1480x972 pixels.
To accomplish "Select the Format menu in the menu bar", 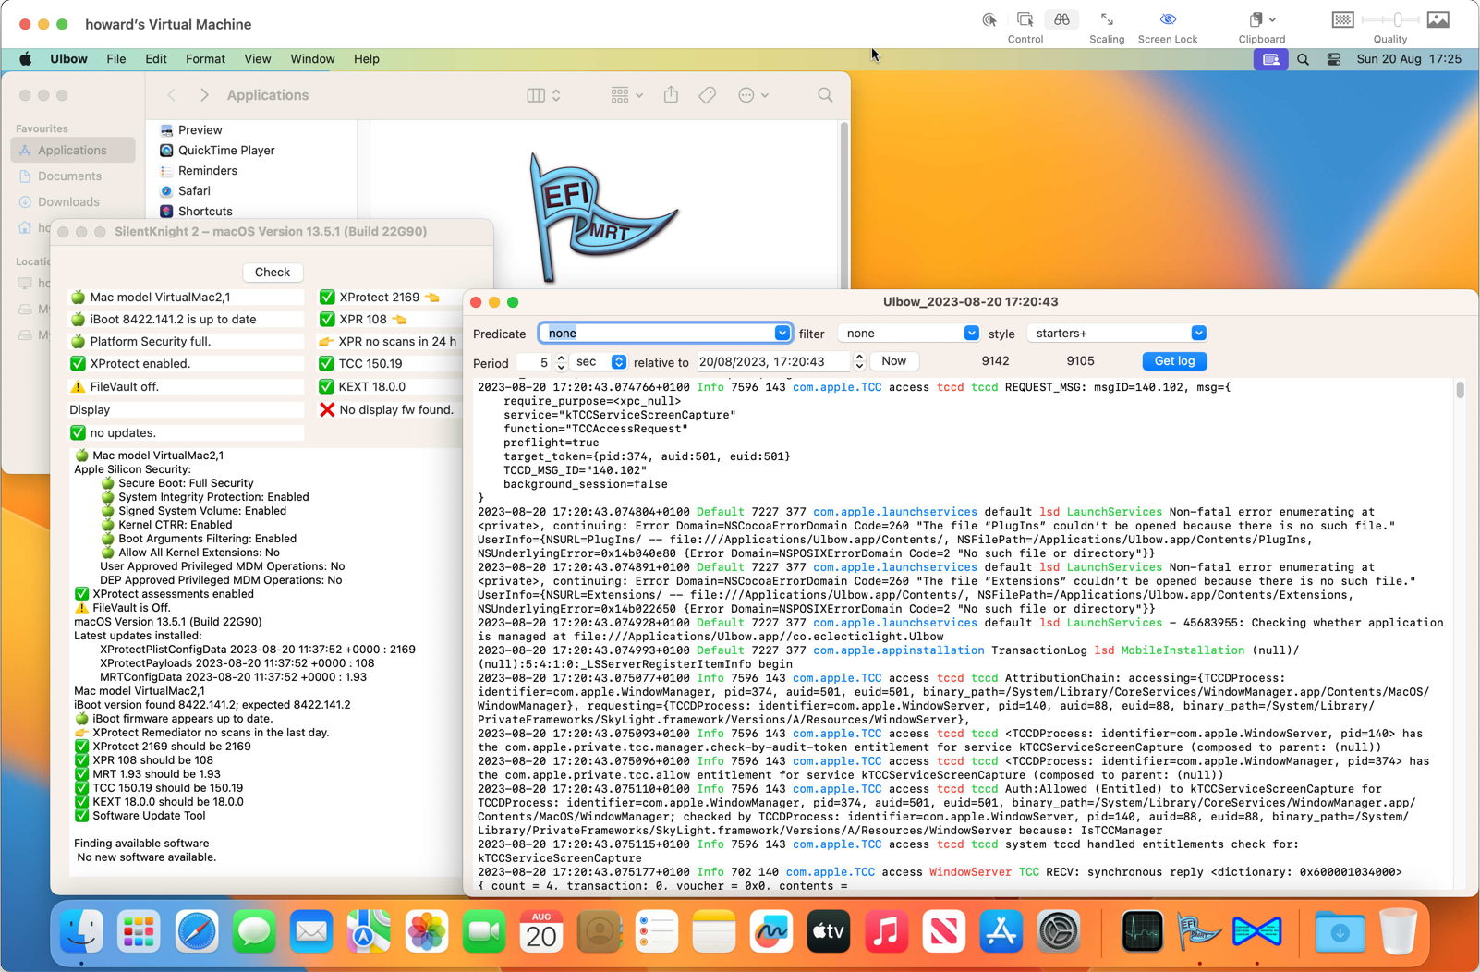I will pos(205,58).
